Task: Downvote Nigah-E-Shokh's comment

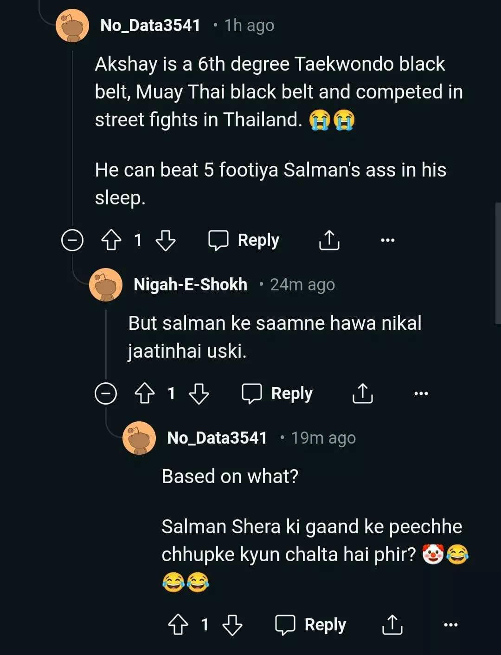Action: coord(199,393)
